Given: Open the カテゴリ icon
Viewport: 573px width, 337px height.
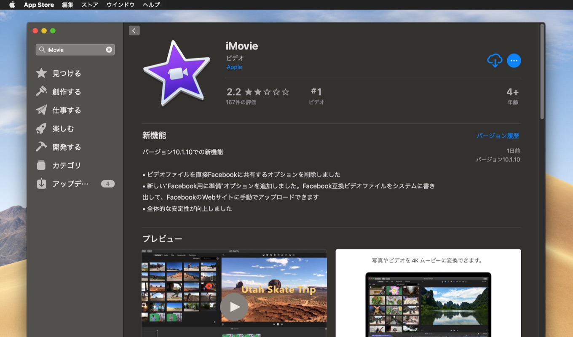Looking at the screenshot, I should (41, 165).
